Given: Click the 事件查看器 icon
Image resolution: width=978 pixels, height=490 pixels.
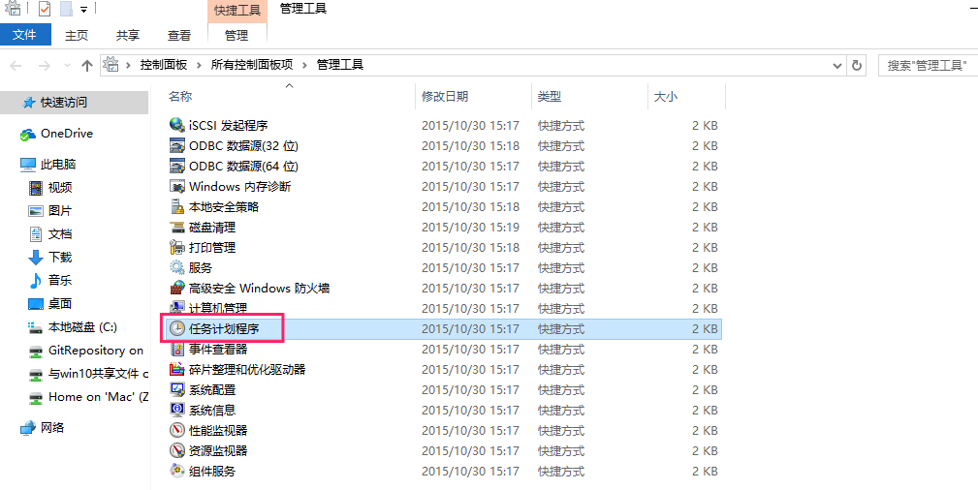Looking at the screenshot, I should point(177,350).
